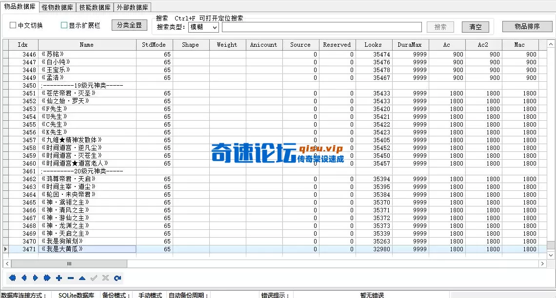
Task: Refresh data using the circular arrow icon
Action: tap(117, 278)
